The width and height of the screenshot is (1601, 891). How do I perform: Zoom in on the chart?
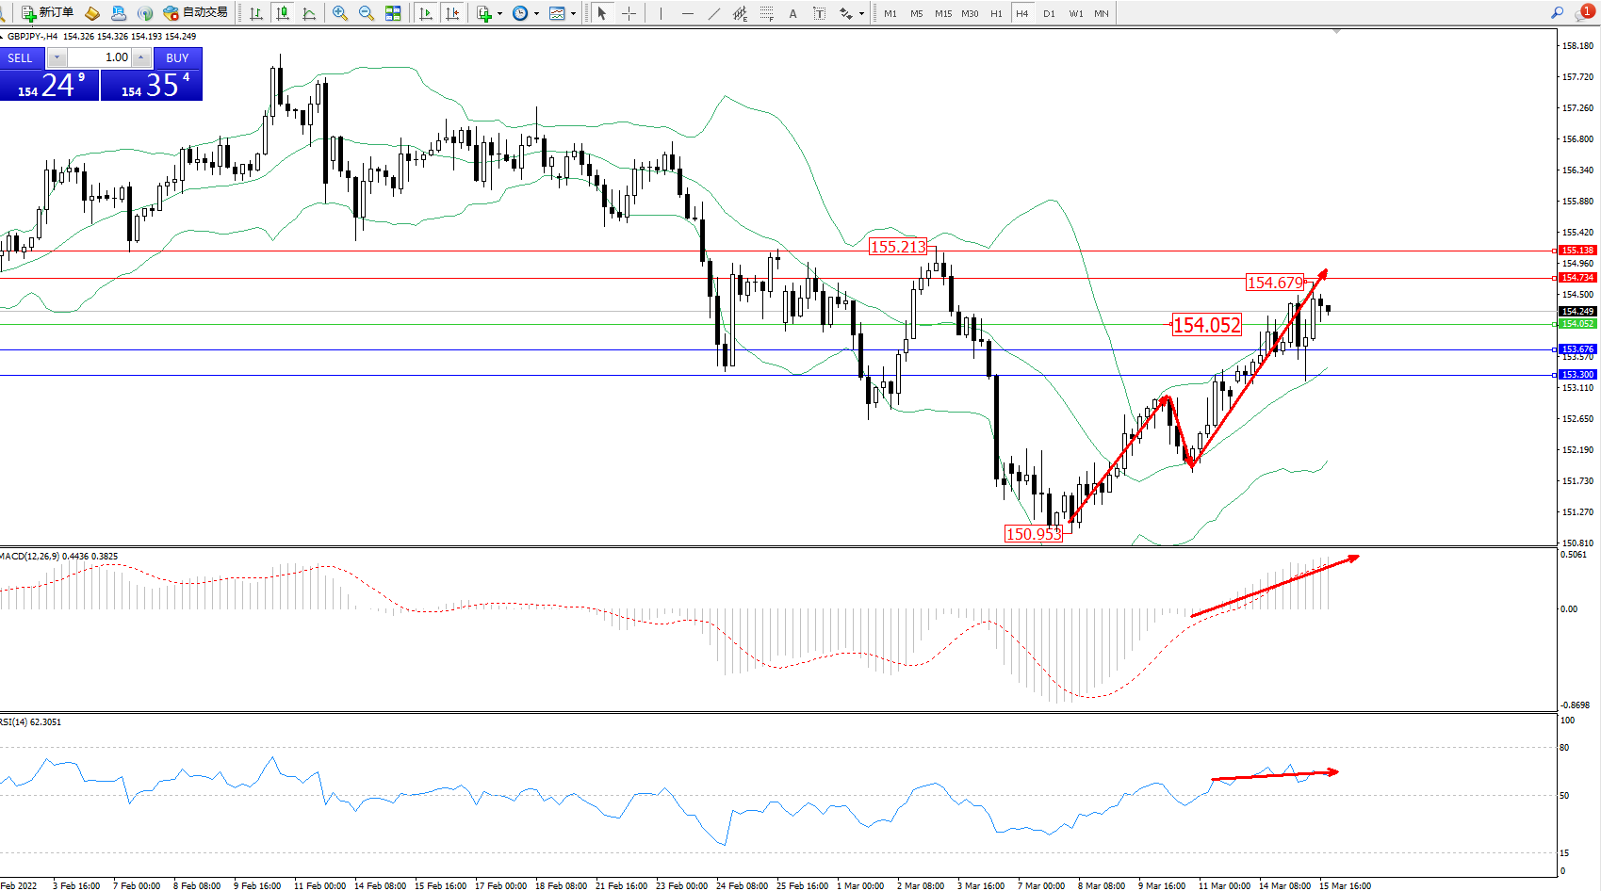pos(340,13)
